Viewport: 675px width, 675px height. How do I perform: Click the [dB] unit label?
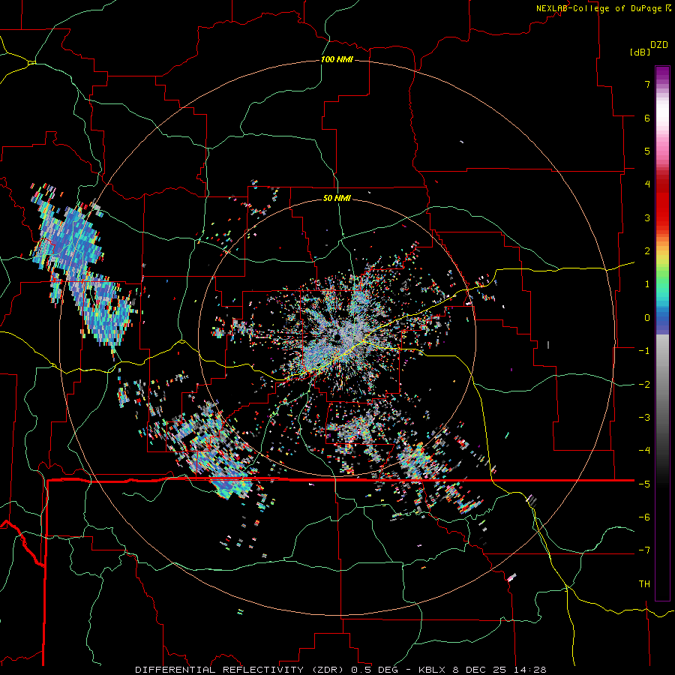click(640, 52)
